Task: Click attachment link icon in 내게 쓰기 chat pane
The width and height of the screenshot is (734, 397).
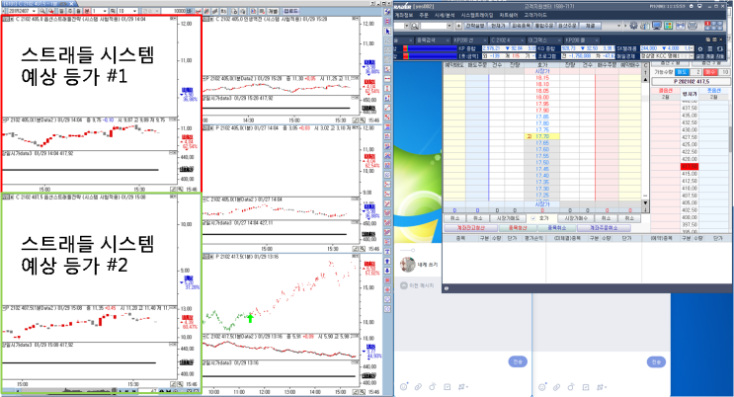Action: (x=418, y=387)
